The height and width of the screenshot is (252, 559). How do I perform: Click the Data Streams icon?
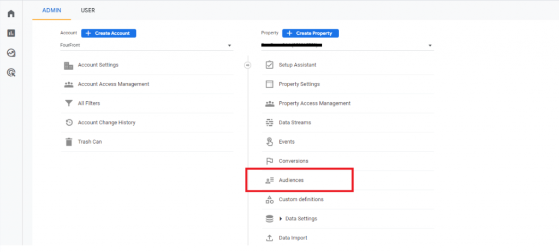pos(270,122)
